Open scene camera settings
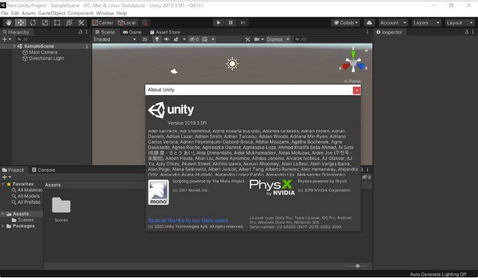Viewport: 478px width, 278px height. (257, 40)
